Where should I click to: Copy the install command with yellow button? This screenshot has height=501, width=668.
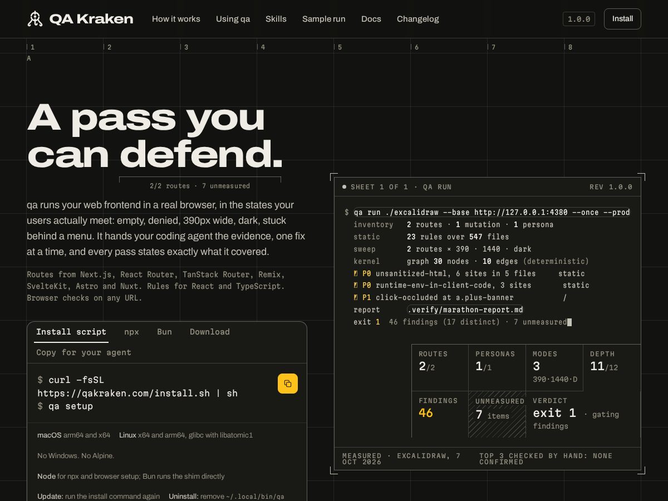(x=288, y=384)
